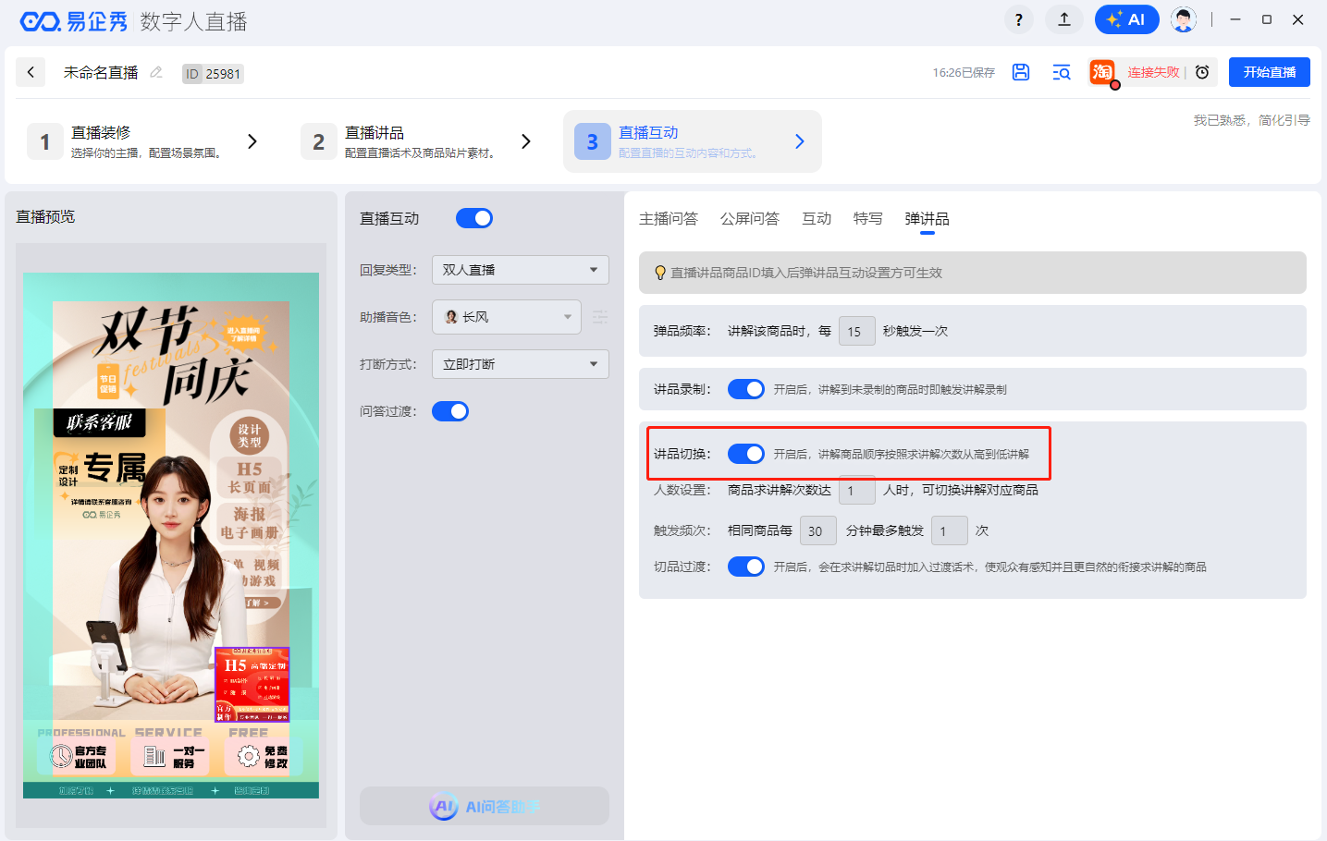Click the 弹品频率 seconds input field
The image size is (1327, 841).
point(856,331)
